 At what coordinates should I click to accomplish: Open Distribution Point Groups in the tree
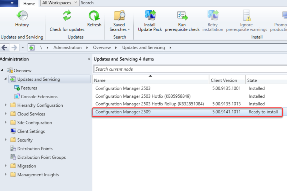41,157
